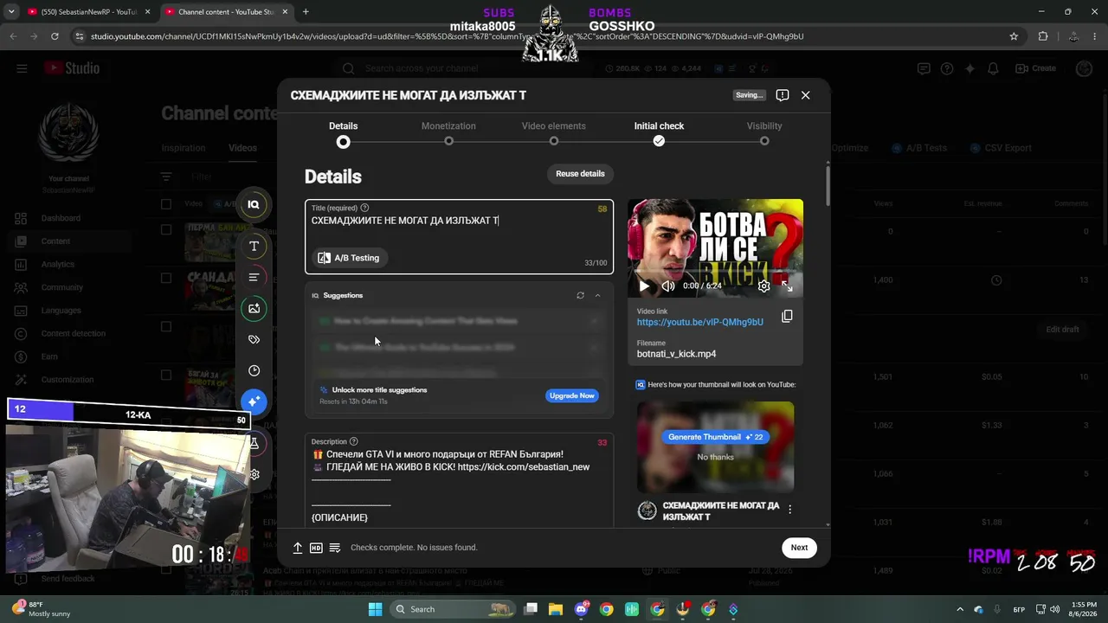The height and width of the screenshot is (623, 1108).
Task: Go to the Details step
Action: 344,133
